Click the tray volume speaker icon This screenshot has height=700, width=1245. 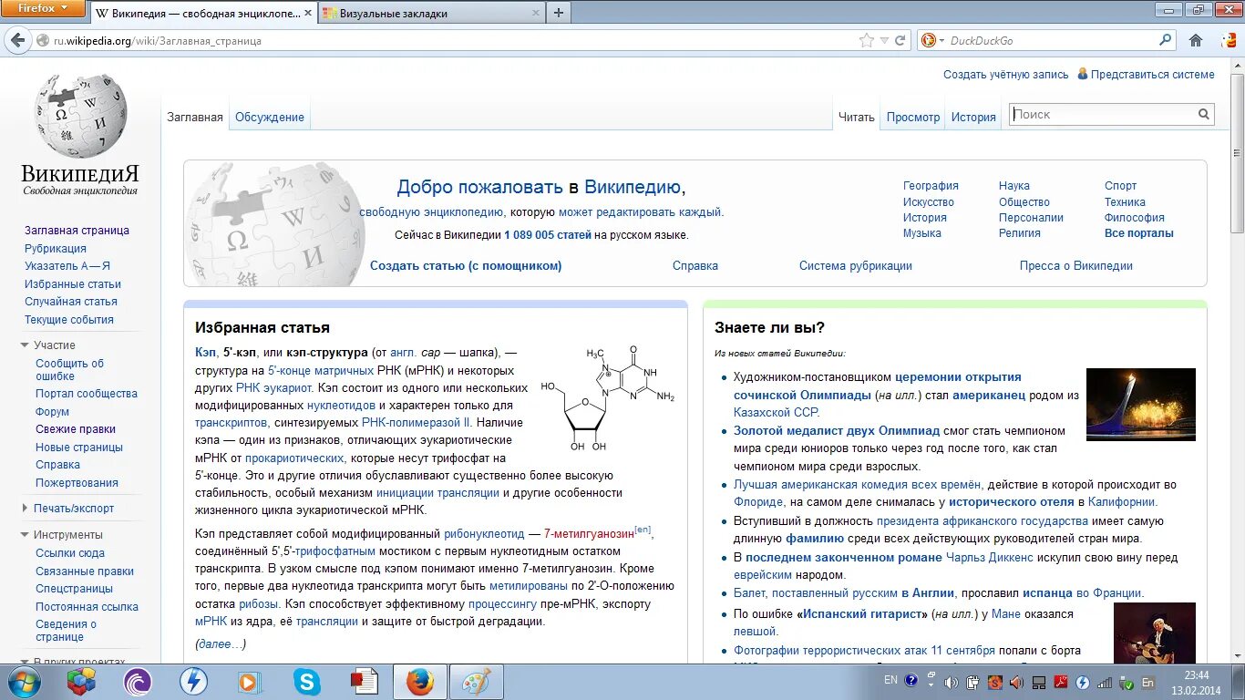pyautogui.click(x=952, y=682)
